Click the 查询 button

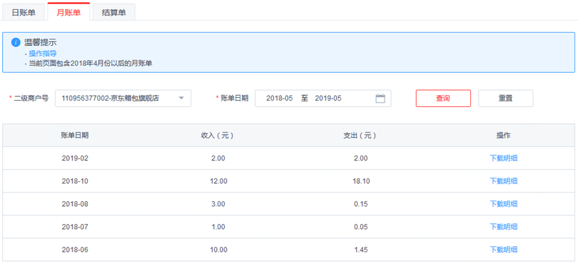click(x=443, y=99)
